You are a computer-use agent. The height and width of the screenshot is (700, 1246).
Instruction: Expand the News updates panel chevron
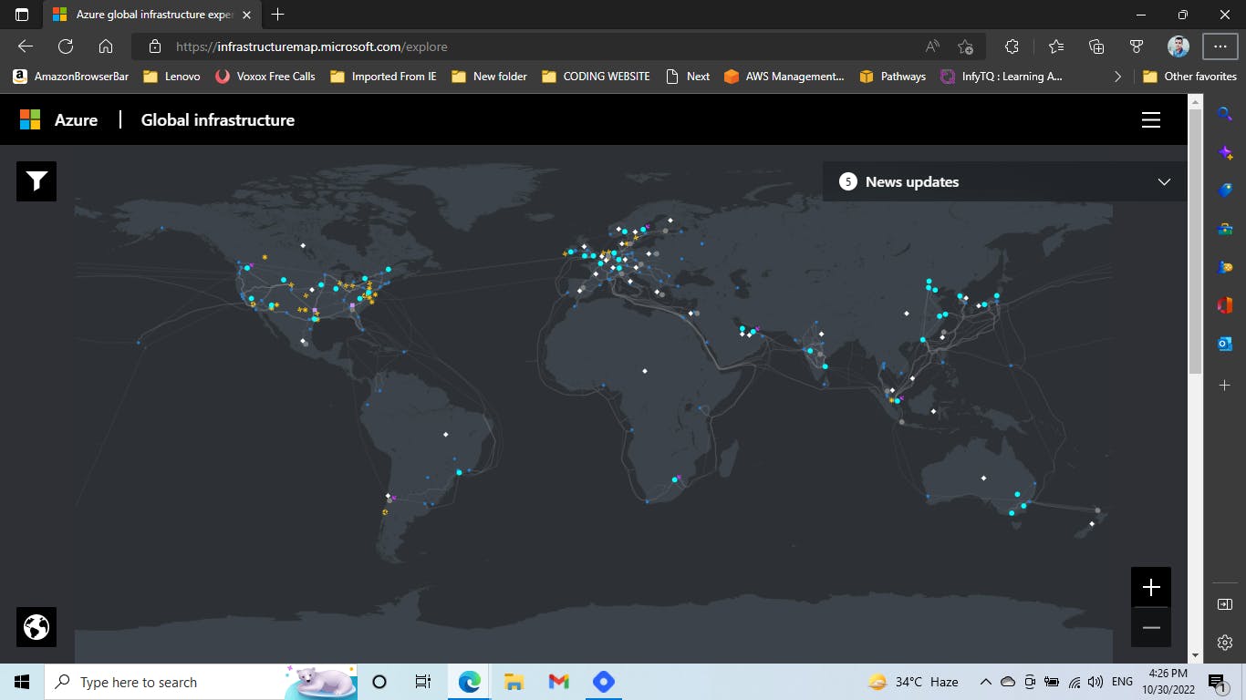[x=1164, y=181]
